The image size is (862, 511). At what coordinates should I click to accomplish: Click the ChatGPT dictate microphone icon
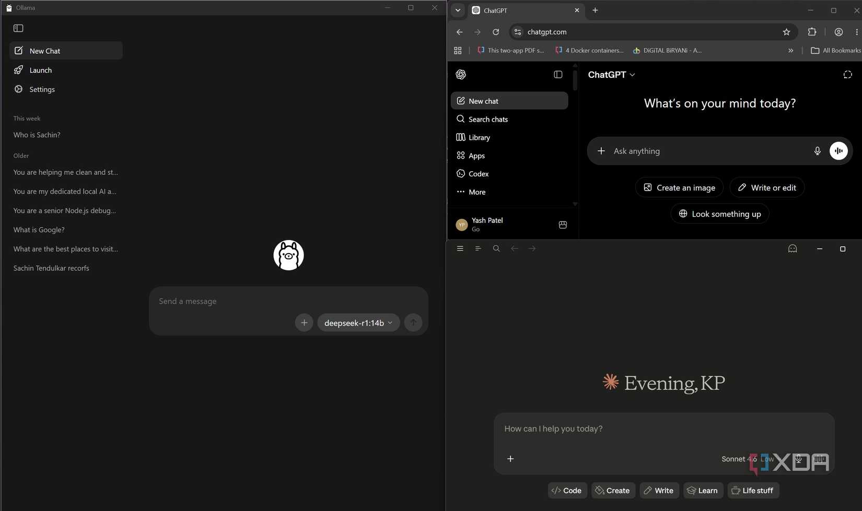point(818,151)
